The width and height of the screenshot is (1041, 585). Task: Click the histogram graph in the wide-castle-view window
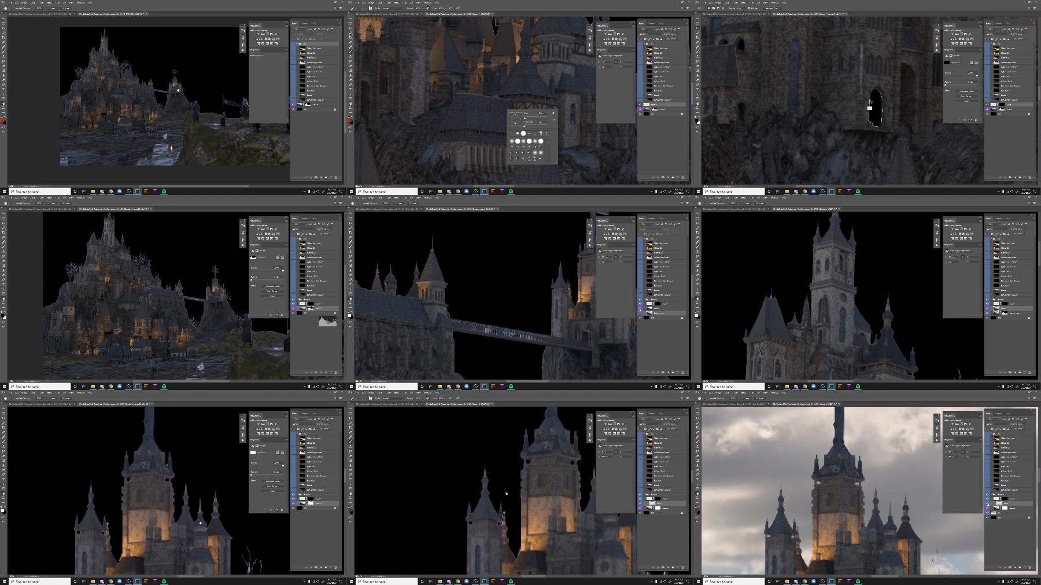click(327, 321)
